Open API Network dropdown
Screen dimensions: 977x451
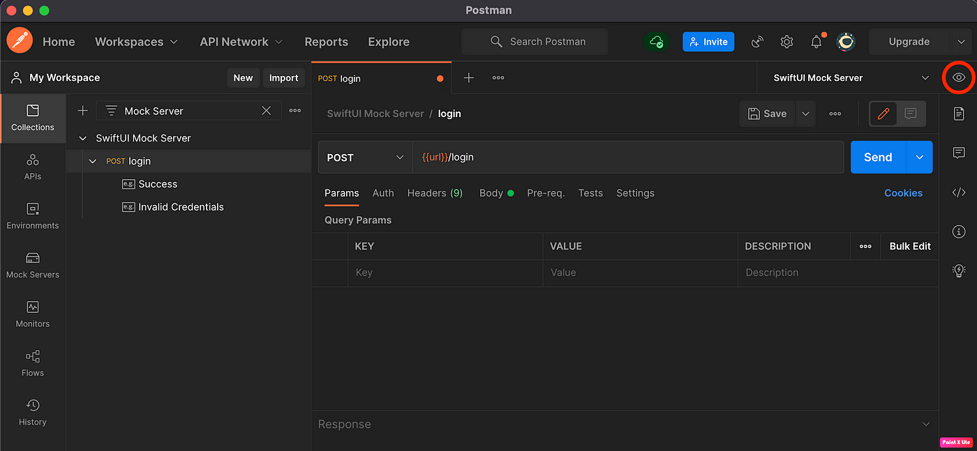[x=241, y=42]
